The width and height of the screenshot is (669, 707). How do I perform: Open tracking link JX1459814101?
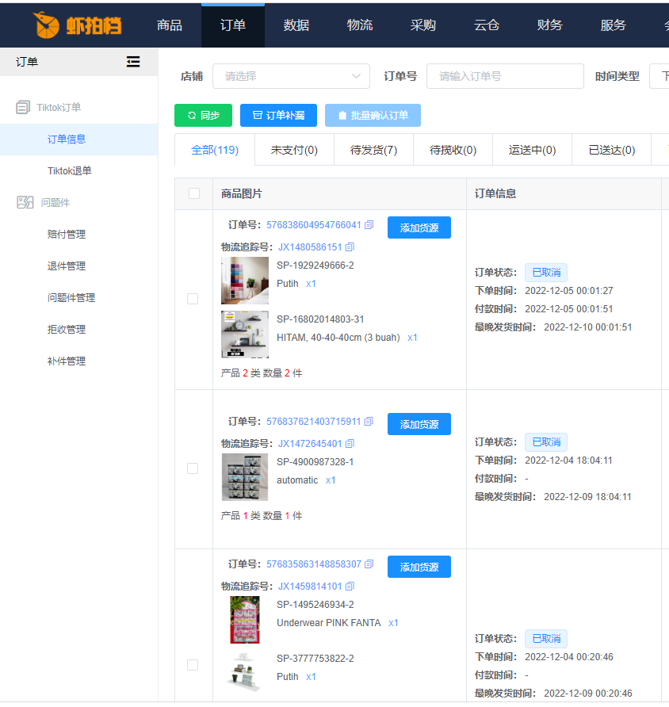coord(310,587)
